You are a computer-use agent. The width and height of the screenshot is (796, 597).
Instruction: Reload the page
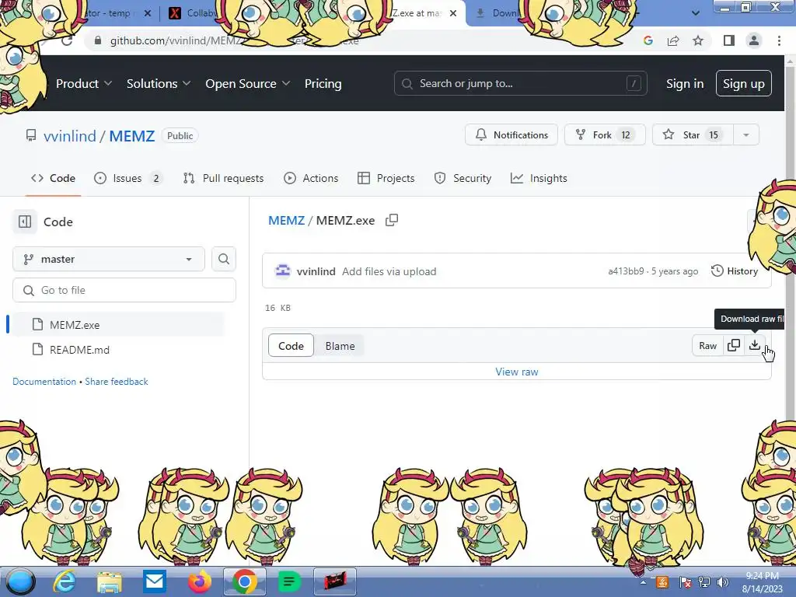(x=67, y=40)
